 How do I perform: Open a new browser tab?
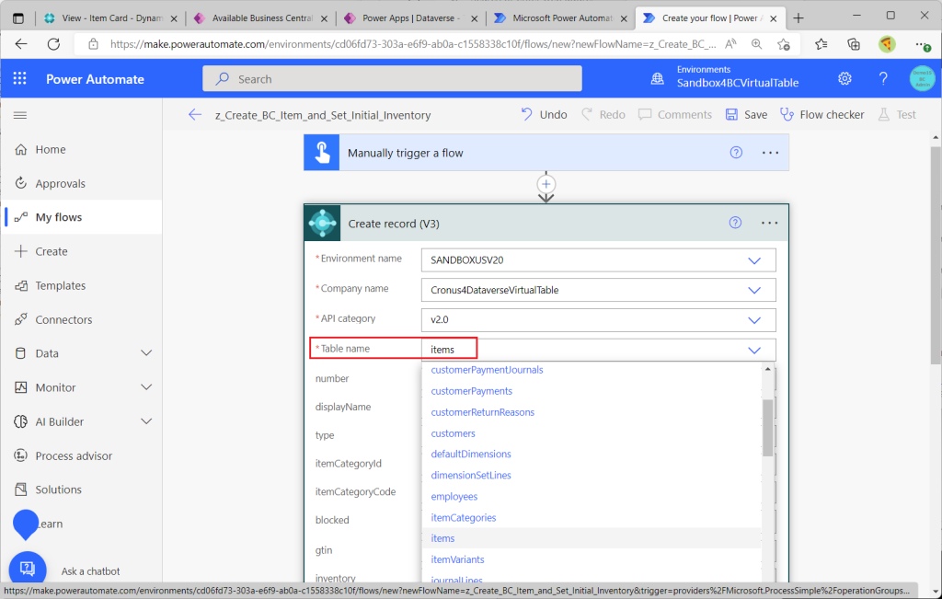pos(798,18)
